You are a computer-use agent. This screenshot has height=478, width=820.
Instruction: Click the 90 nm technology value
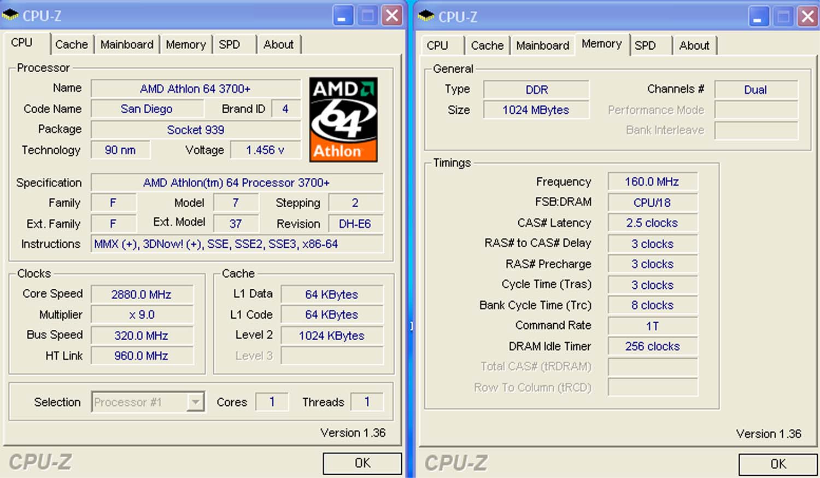point(120,150)
